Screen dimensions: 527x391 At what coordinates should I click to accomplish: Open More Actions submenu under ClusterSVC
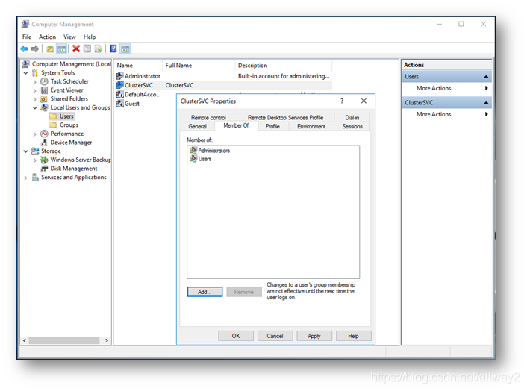[446, 114]
